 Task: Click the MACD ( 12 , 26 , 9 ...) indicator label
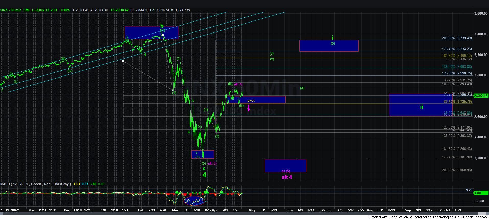36,184
